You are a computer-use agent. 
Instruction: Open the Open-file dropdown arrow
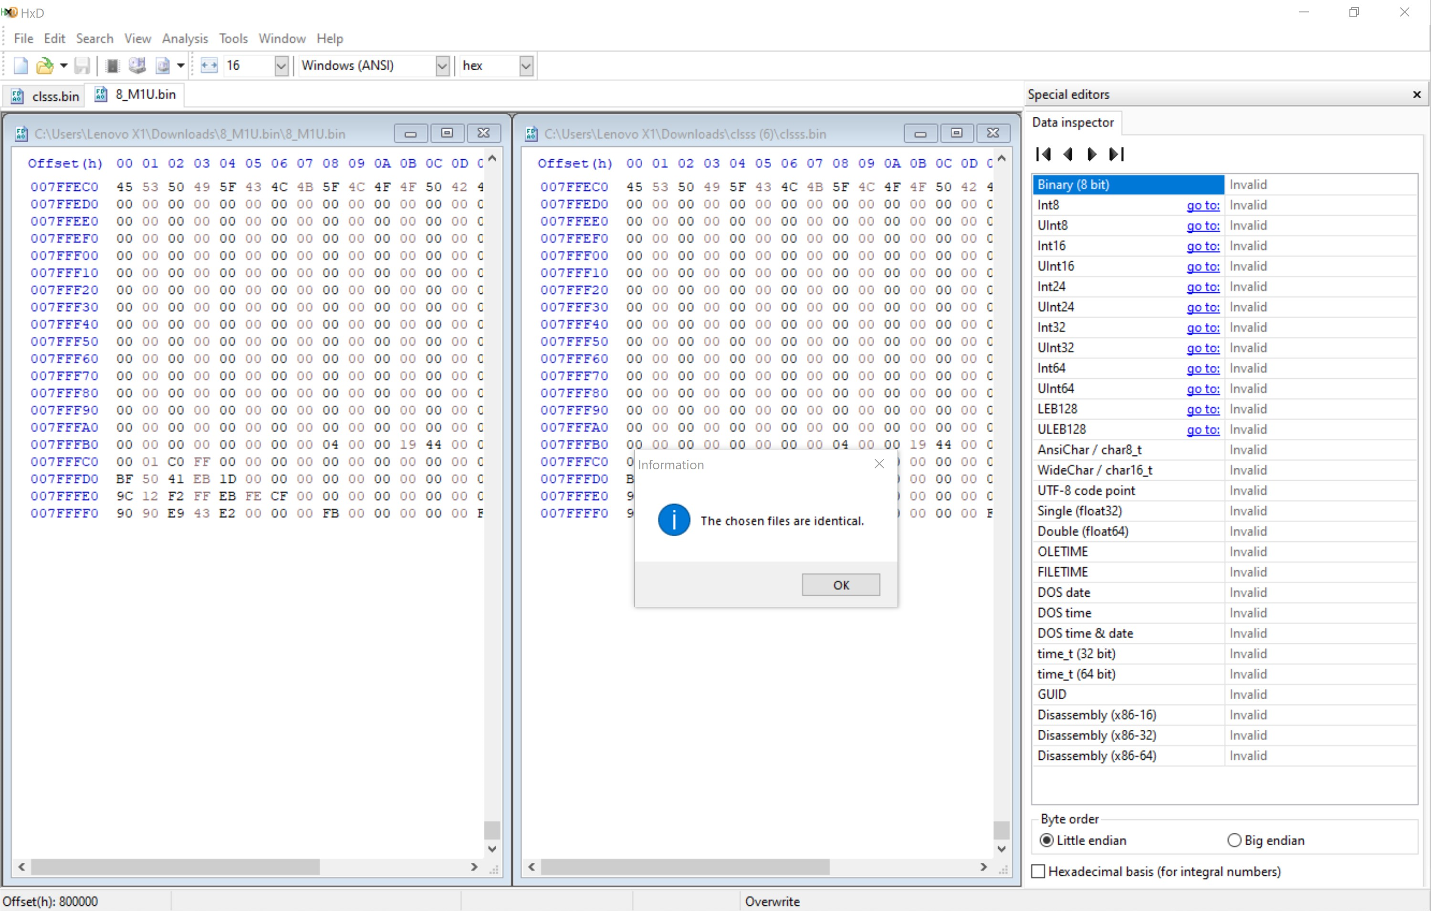[63, 65]
